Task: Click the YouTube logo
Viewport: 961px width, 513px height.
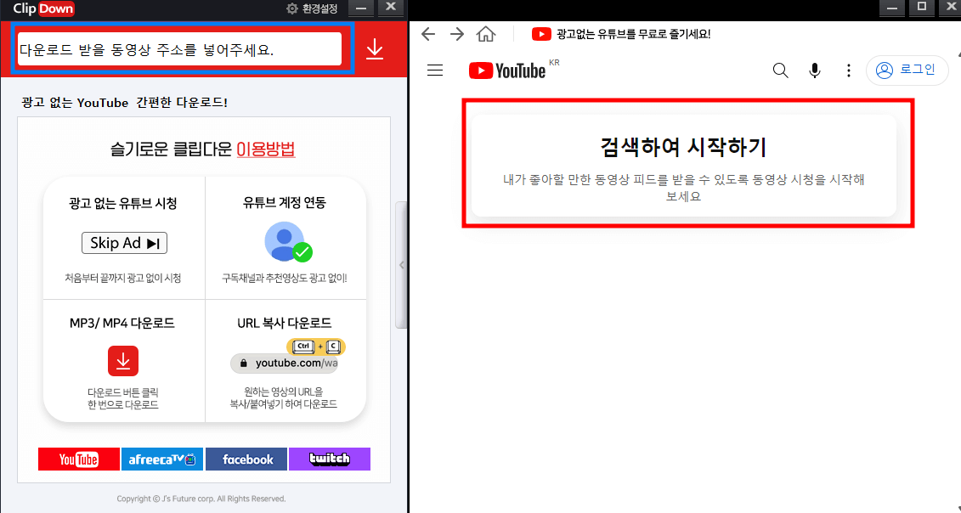Action: 507,70
